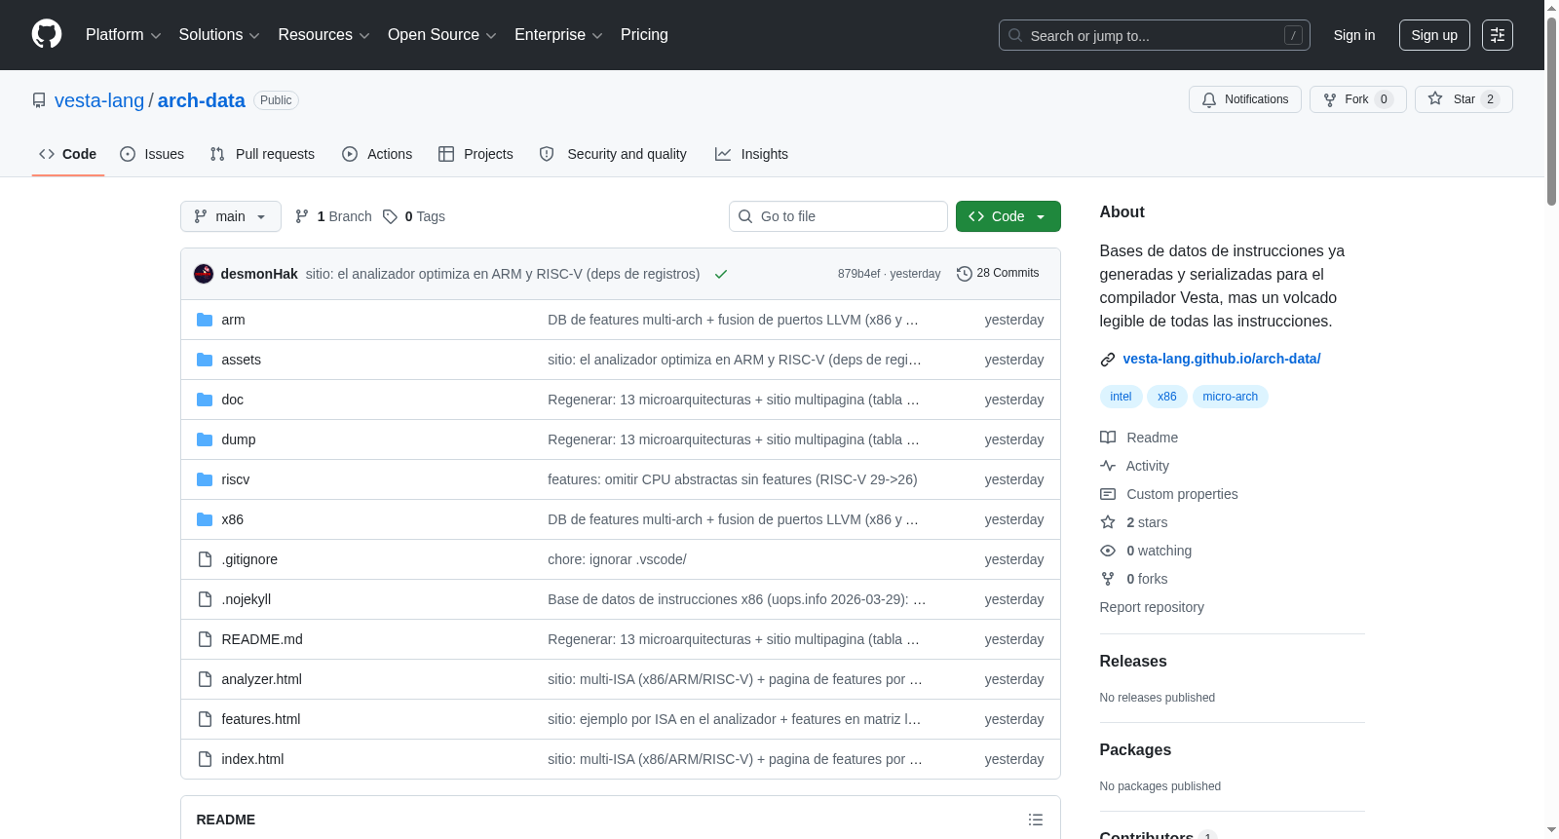Click the x86 topic tag
This screenshot has height=839, width=1559.
coord(1167,397)
